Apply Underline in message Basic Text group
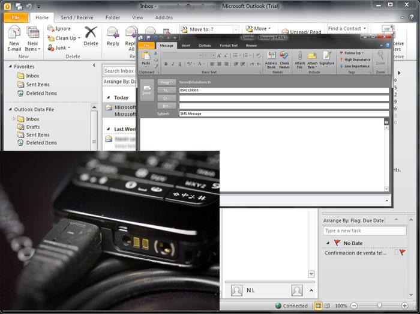420x314 pixels. point(180,64)
